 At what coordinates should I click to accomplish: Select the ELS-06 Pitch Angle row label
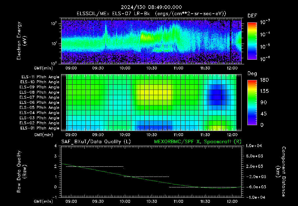(x=39, y=102)
